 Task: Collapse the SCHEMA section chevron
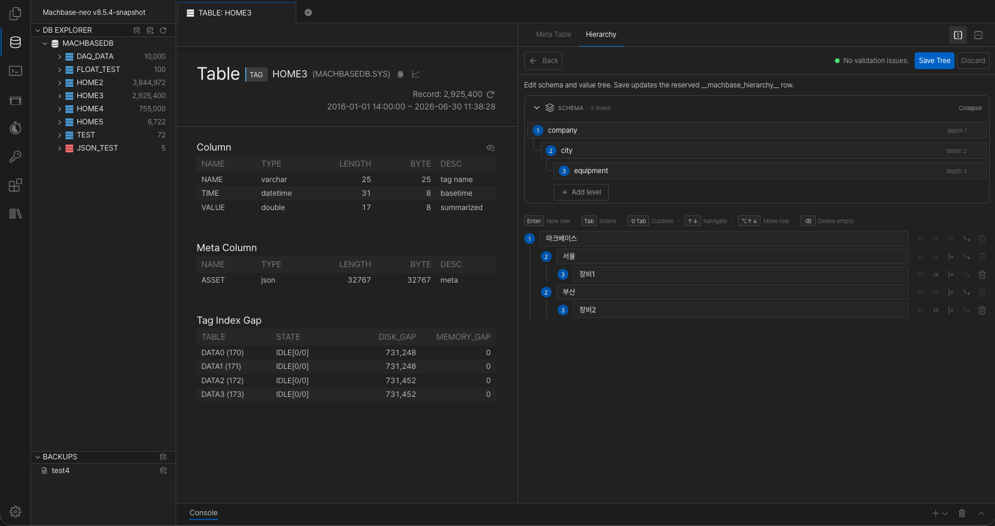(x=537, y=108)
